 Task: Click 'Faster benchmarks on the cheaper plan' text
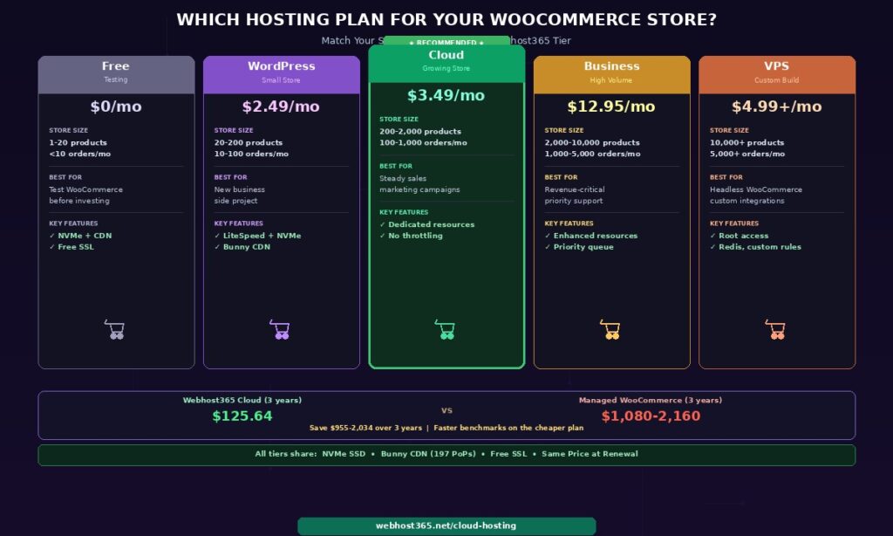508,428
